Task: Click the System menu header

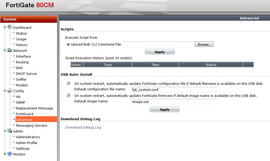Action: click(29, 19)
